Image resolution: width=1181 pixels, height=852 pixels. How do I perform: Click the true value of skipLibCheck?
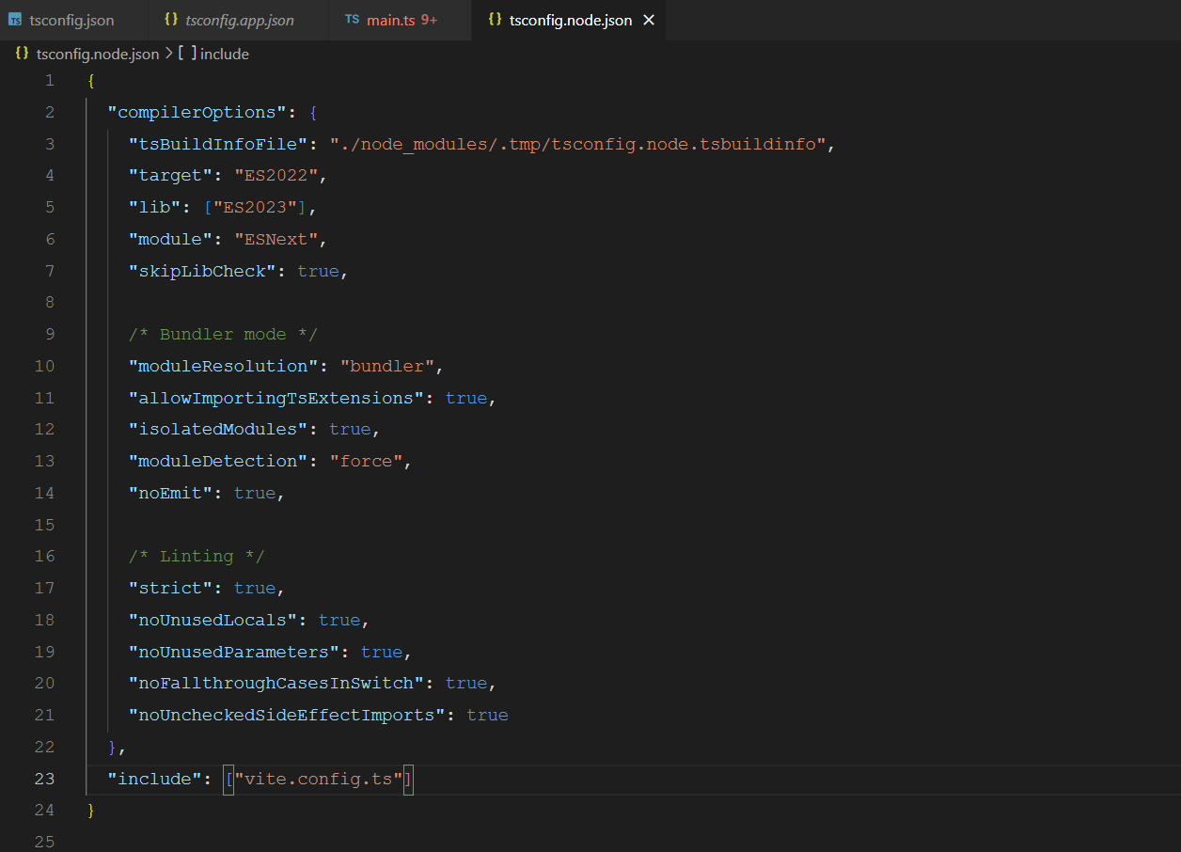point(318,271)
